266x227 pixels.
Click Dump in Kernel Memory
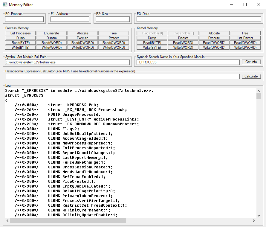pyautogui.click(x=152, y=38)
